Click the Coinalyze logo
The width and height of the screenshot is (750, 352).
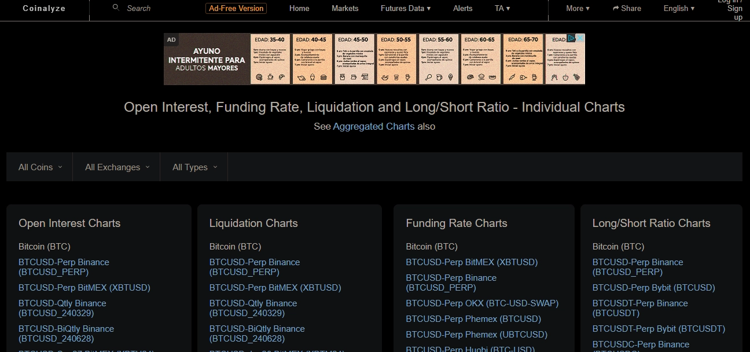coord(44,8)
